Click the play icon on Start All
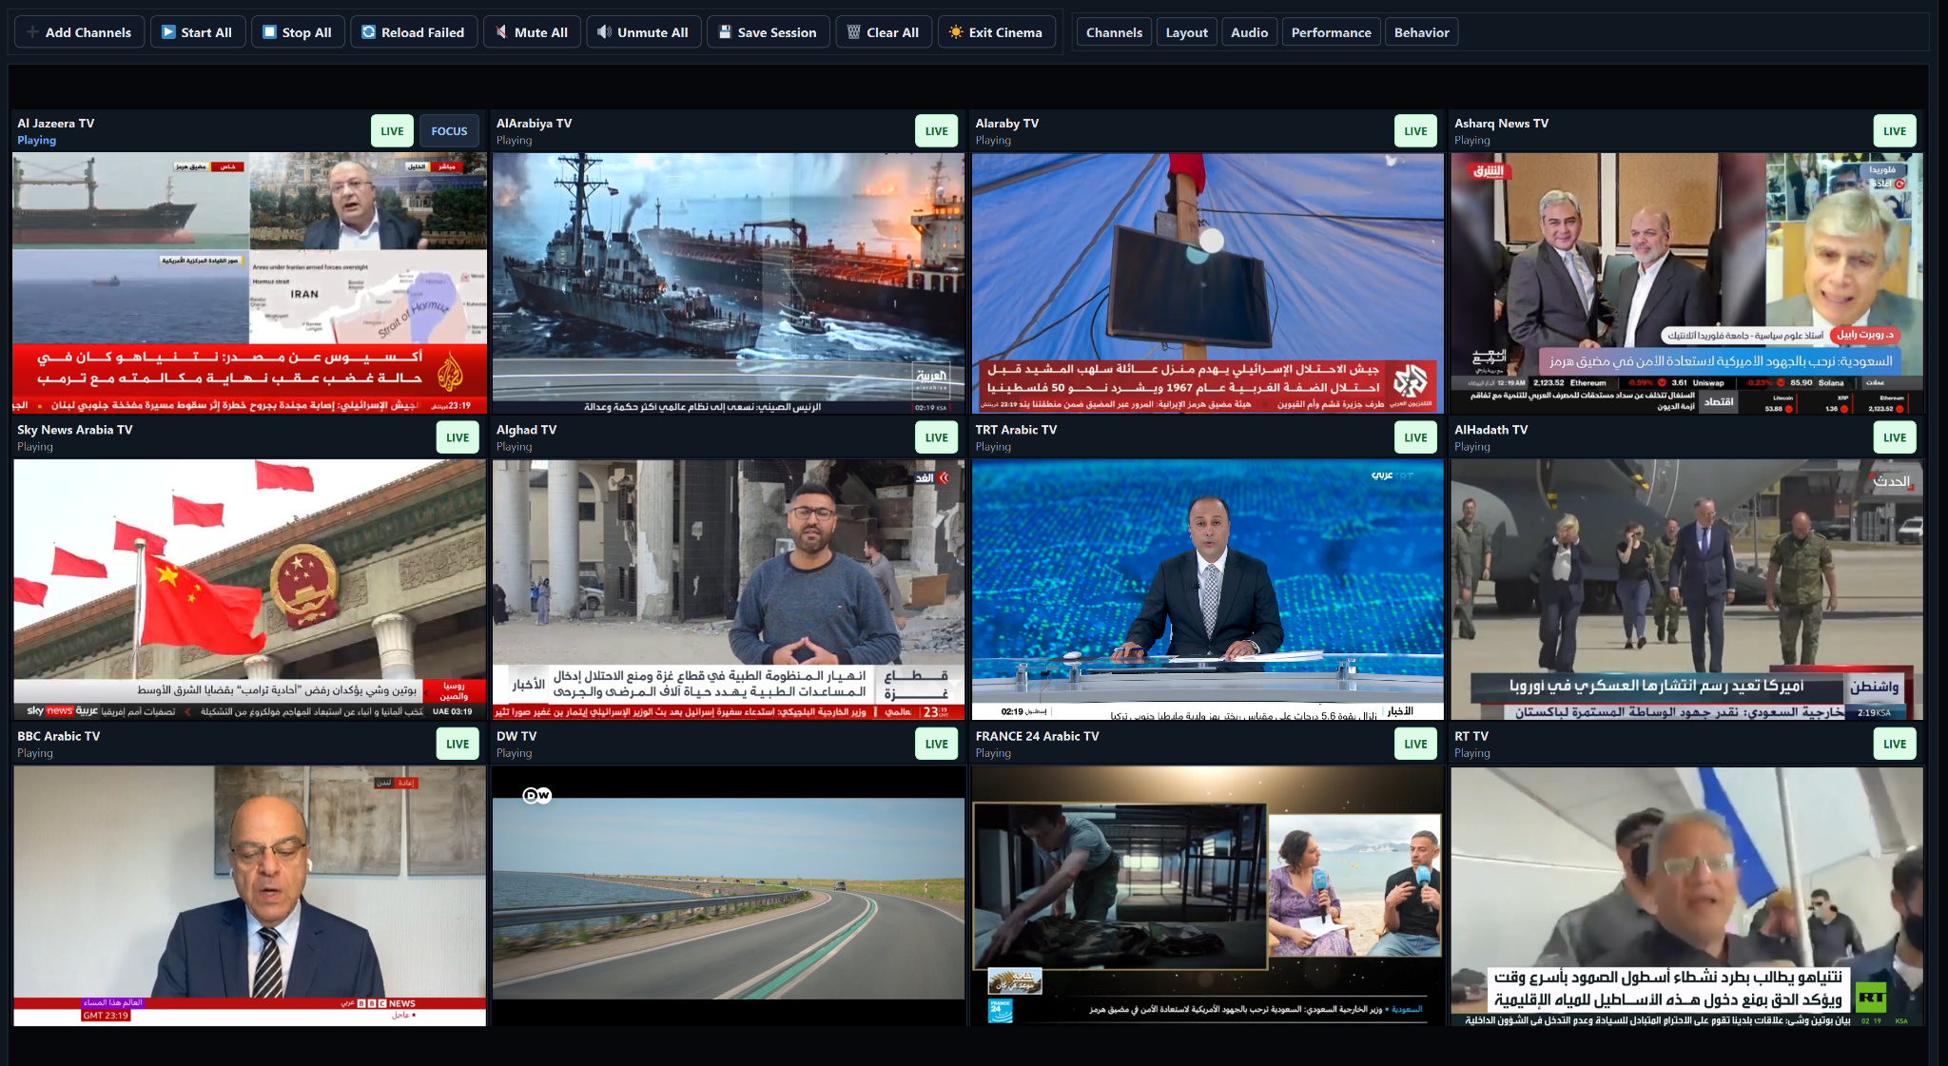This screenshot has width=1948, height=1066. coord(168,32)
